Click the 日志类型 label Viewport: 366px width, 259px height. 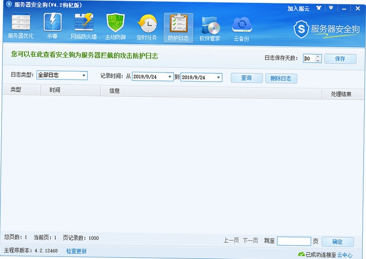[x=22, y=75]
